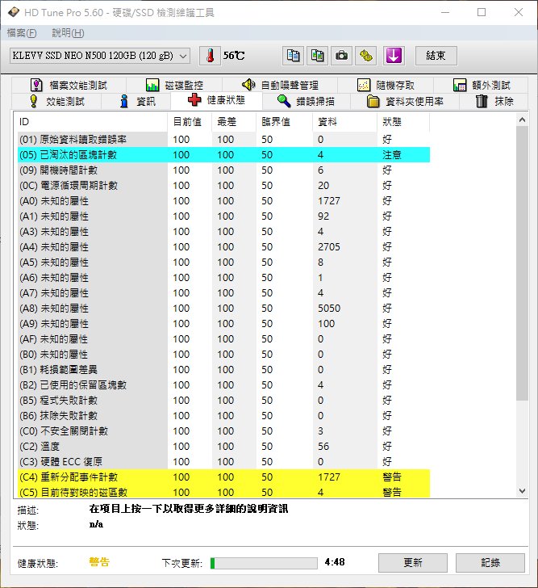Select row (B1) 耗損範圍差異

click(x=224, y=370)
